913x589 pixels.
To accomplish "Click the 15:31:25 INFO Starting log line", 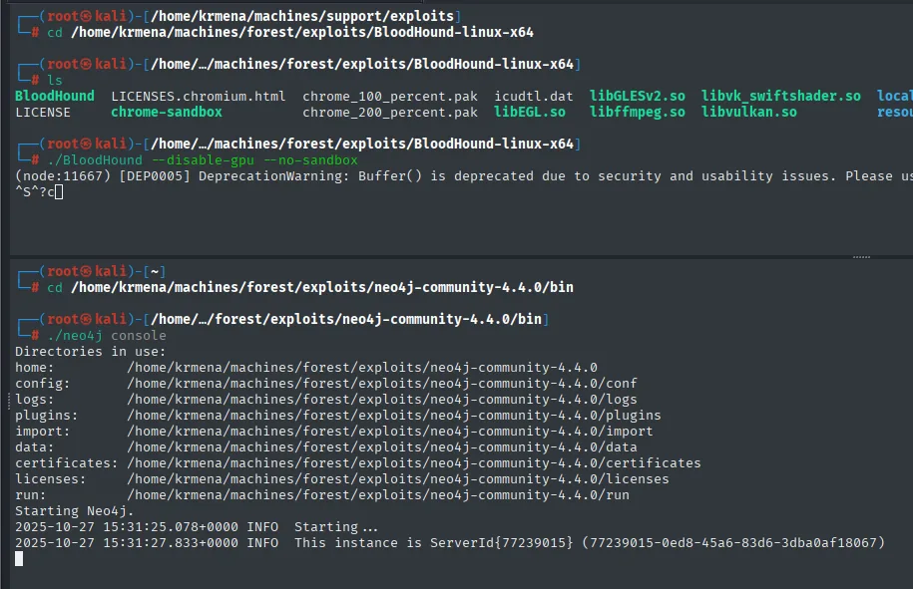I will click(x=197, y=527).
